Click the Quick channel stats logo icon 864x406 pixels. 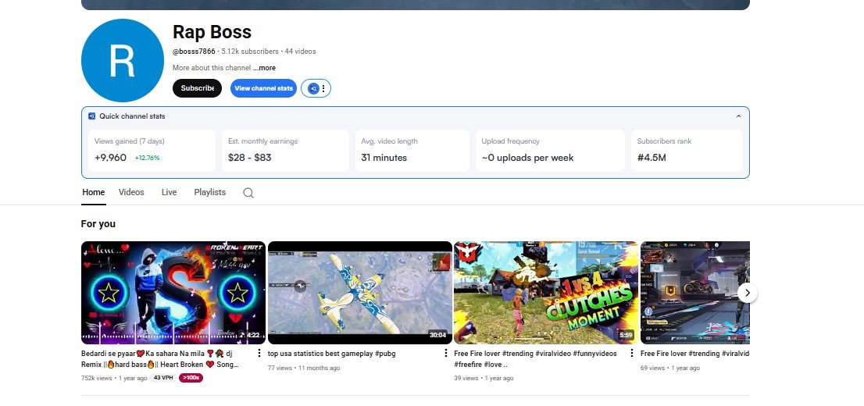[92, 116]
